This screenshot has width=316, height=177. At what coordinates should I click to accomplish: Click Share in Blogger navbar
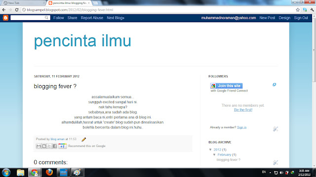[x=73, y=18]
